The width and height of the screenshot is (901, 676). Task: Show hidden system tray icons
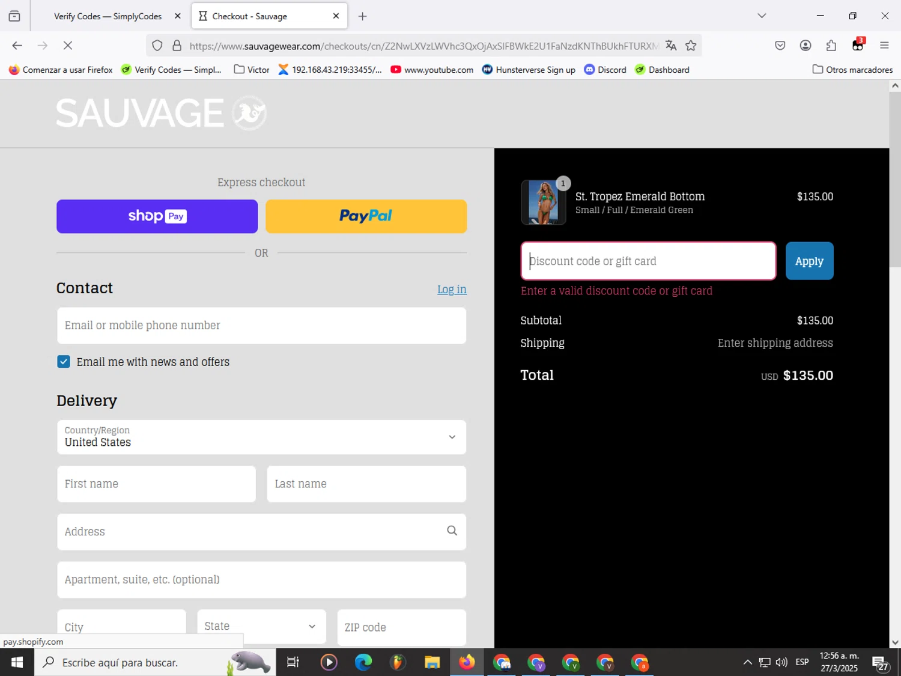[747, 662]
